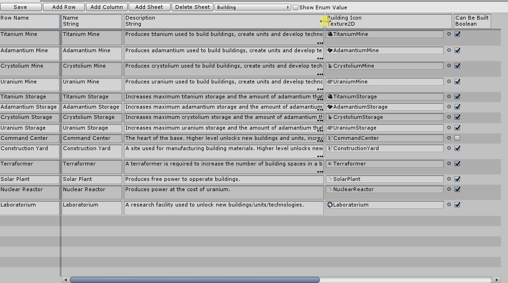Expand Uranium Mine description text
508x283 pixels.
[320, 89]
